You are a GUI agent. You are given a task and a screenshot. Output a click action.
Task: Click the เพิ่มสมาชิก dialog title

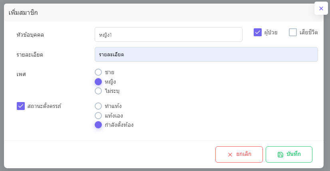24,13
